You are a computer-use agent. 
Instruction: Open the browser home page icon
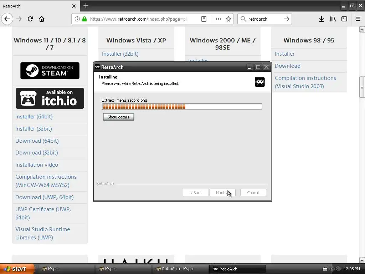tap(42, 19)
